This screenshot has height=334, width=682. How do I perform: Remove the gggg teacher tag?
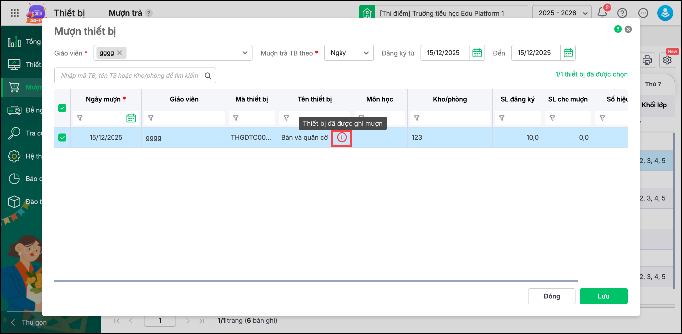click(x=120, y=53)
